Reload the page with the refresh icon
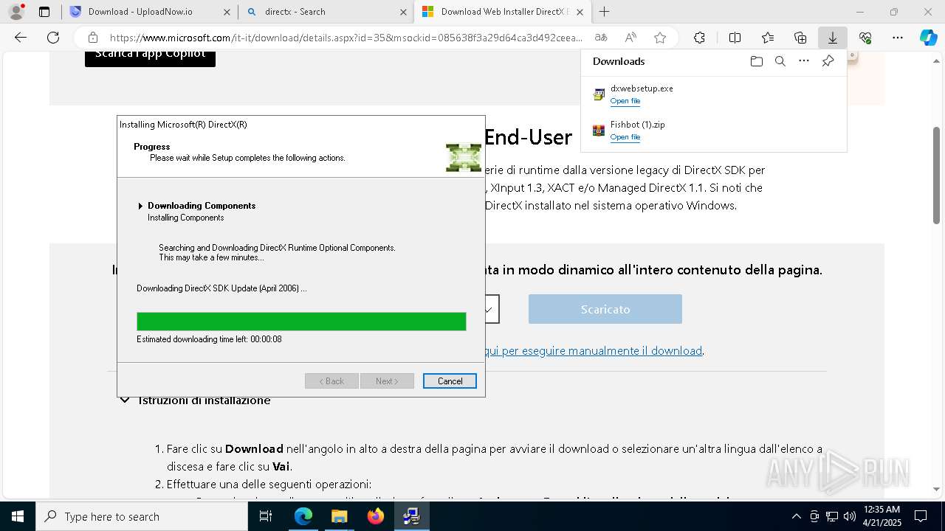This screenshot has width=945, height=531. pos(53,38)
